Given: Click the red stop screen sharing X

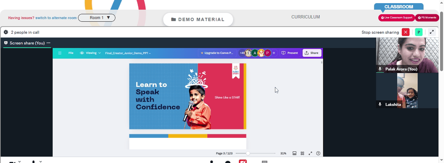Looking at the screenshot, I should point(405,32).
